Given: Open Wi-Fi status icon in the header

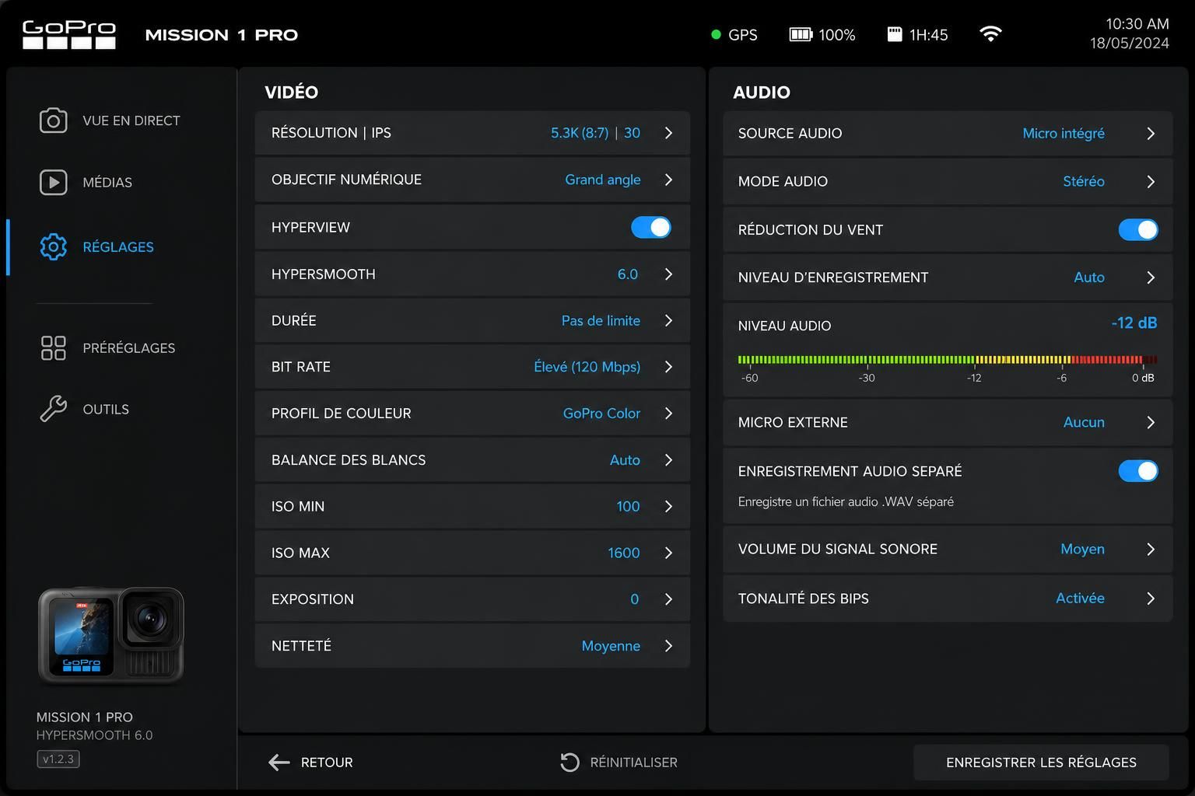Looking at the screenshot, I should click(x=990, y=33).
